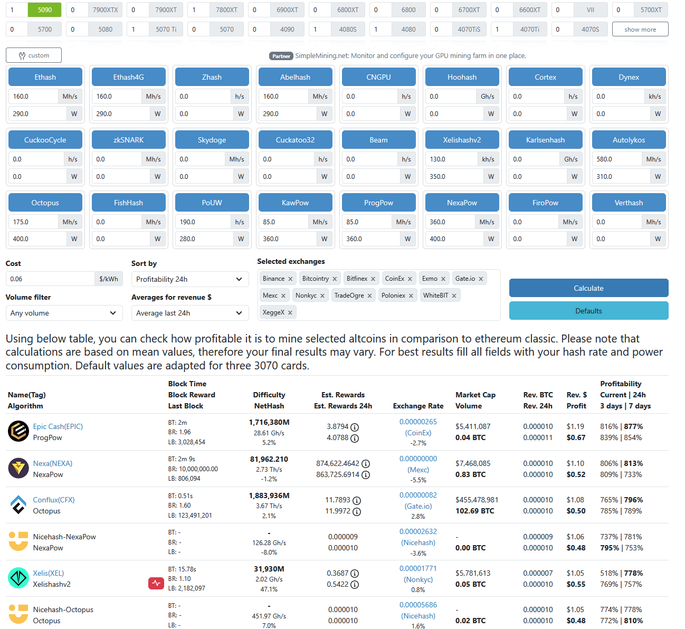Click the 5090 GPU count field
Screen dimensions: 685x629
pos(17,9)
